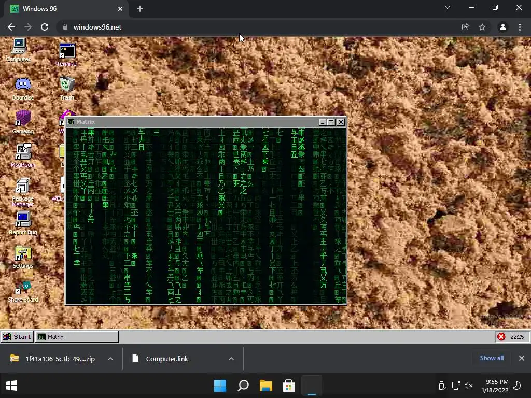531x398 pixels.
Task: Open Windows taskbar Search
Action: [x=243, y=386]
